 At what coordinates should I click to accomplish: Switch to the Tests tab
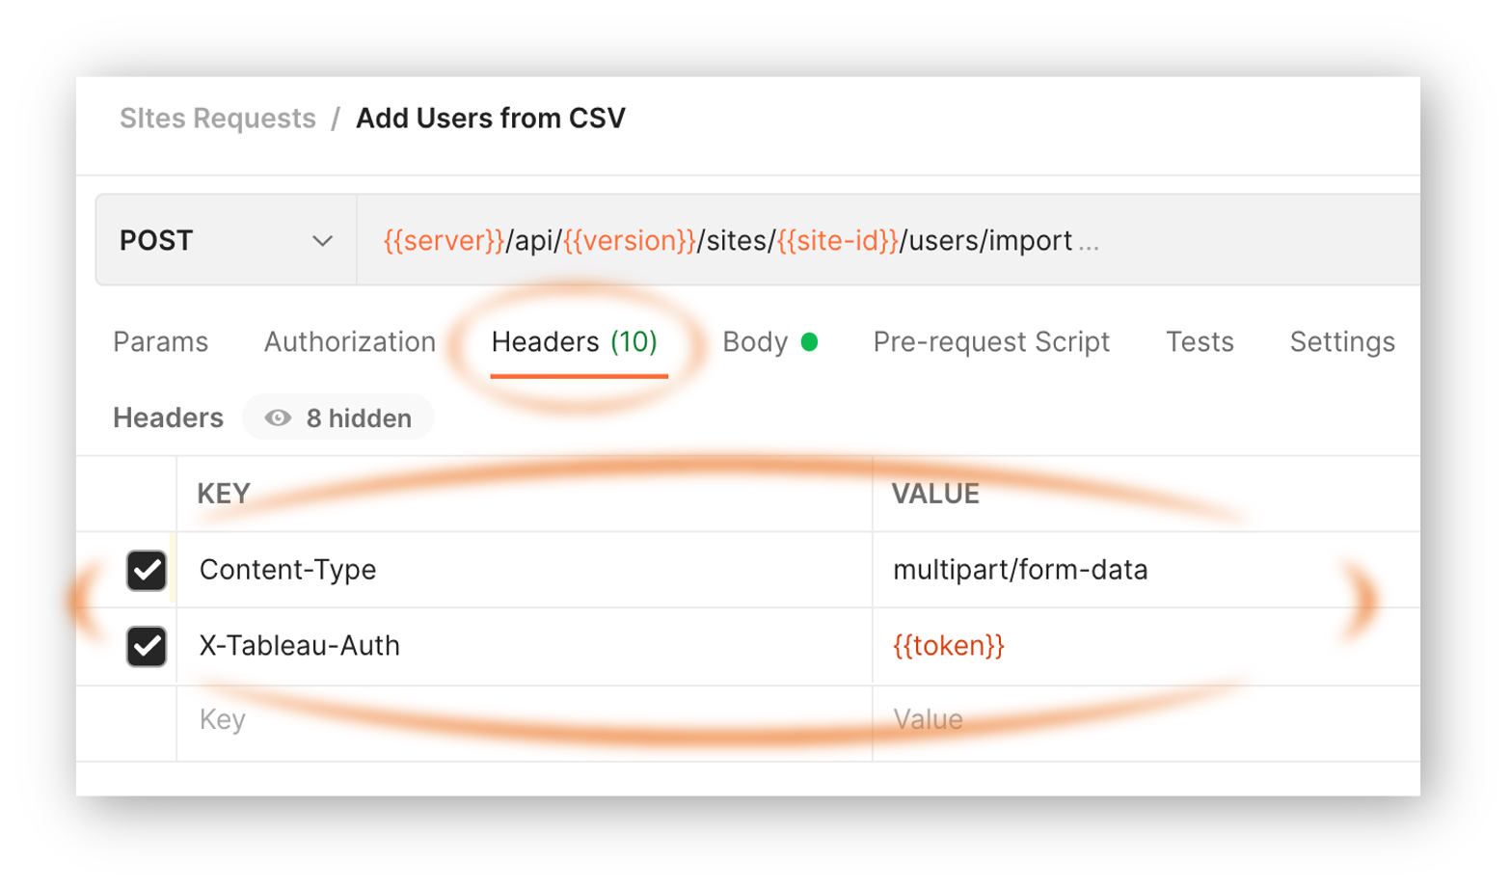tap(1200, 341)
